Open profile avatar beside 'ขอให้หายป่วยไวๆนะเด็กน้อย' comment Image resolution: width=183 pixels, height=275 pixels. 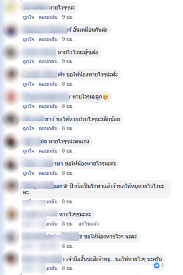coord(11,119)
